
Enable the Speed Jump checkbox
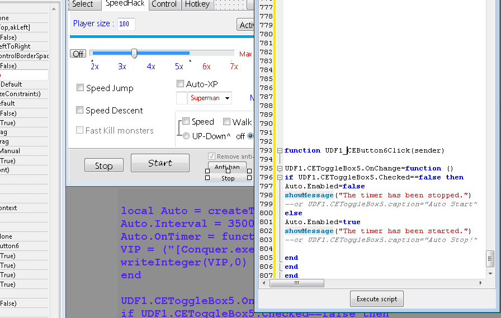click(81, 88)
